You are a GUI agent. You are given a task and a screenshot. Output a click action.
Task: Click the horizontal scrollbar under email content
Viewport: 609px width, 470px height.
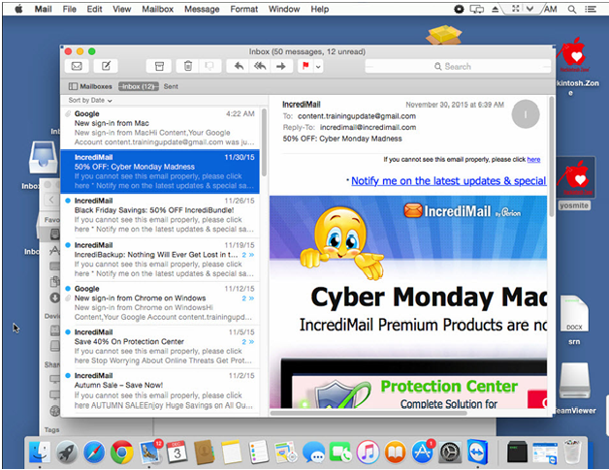369,413
